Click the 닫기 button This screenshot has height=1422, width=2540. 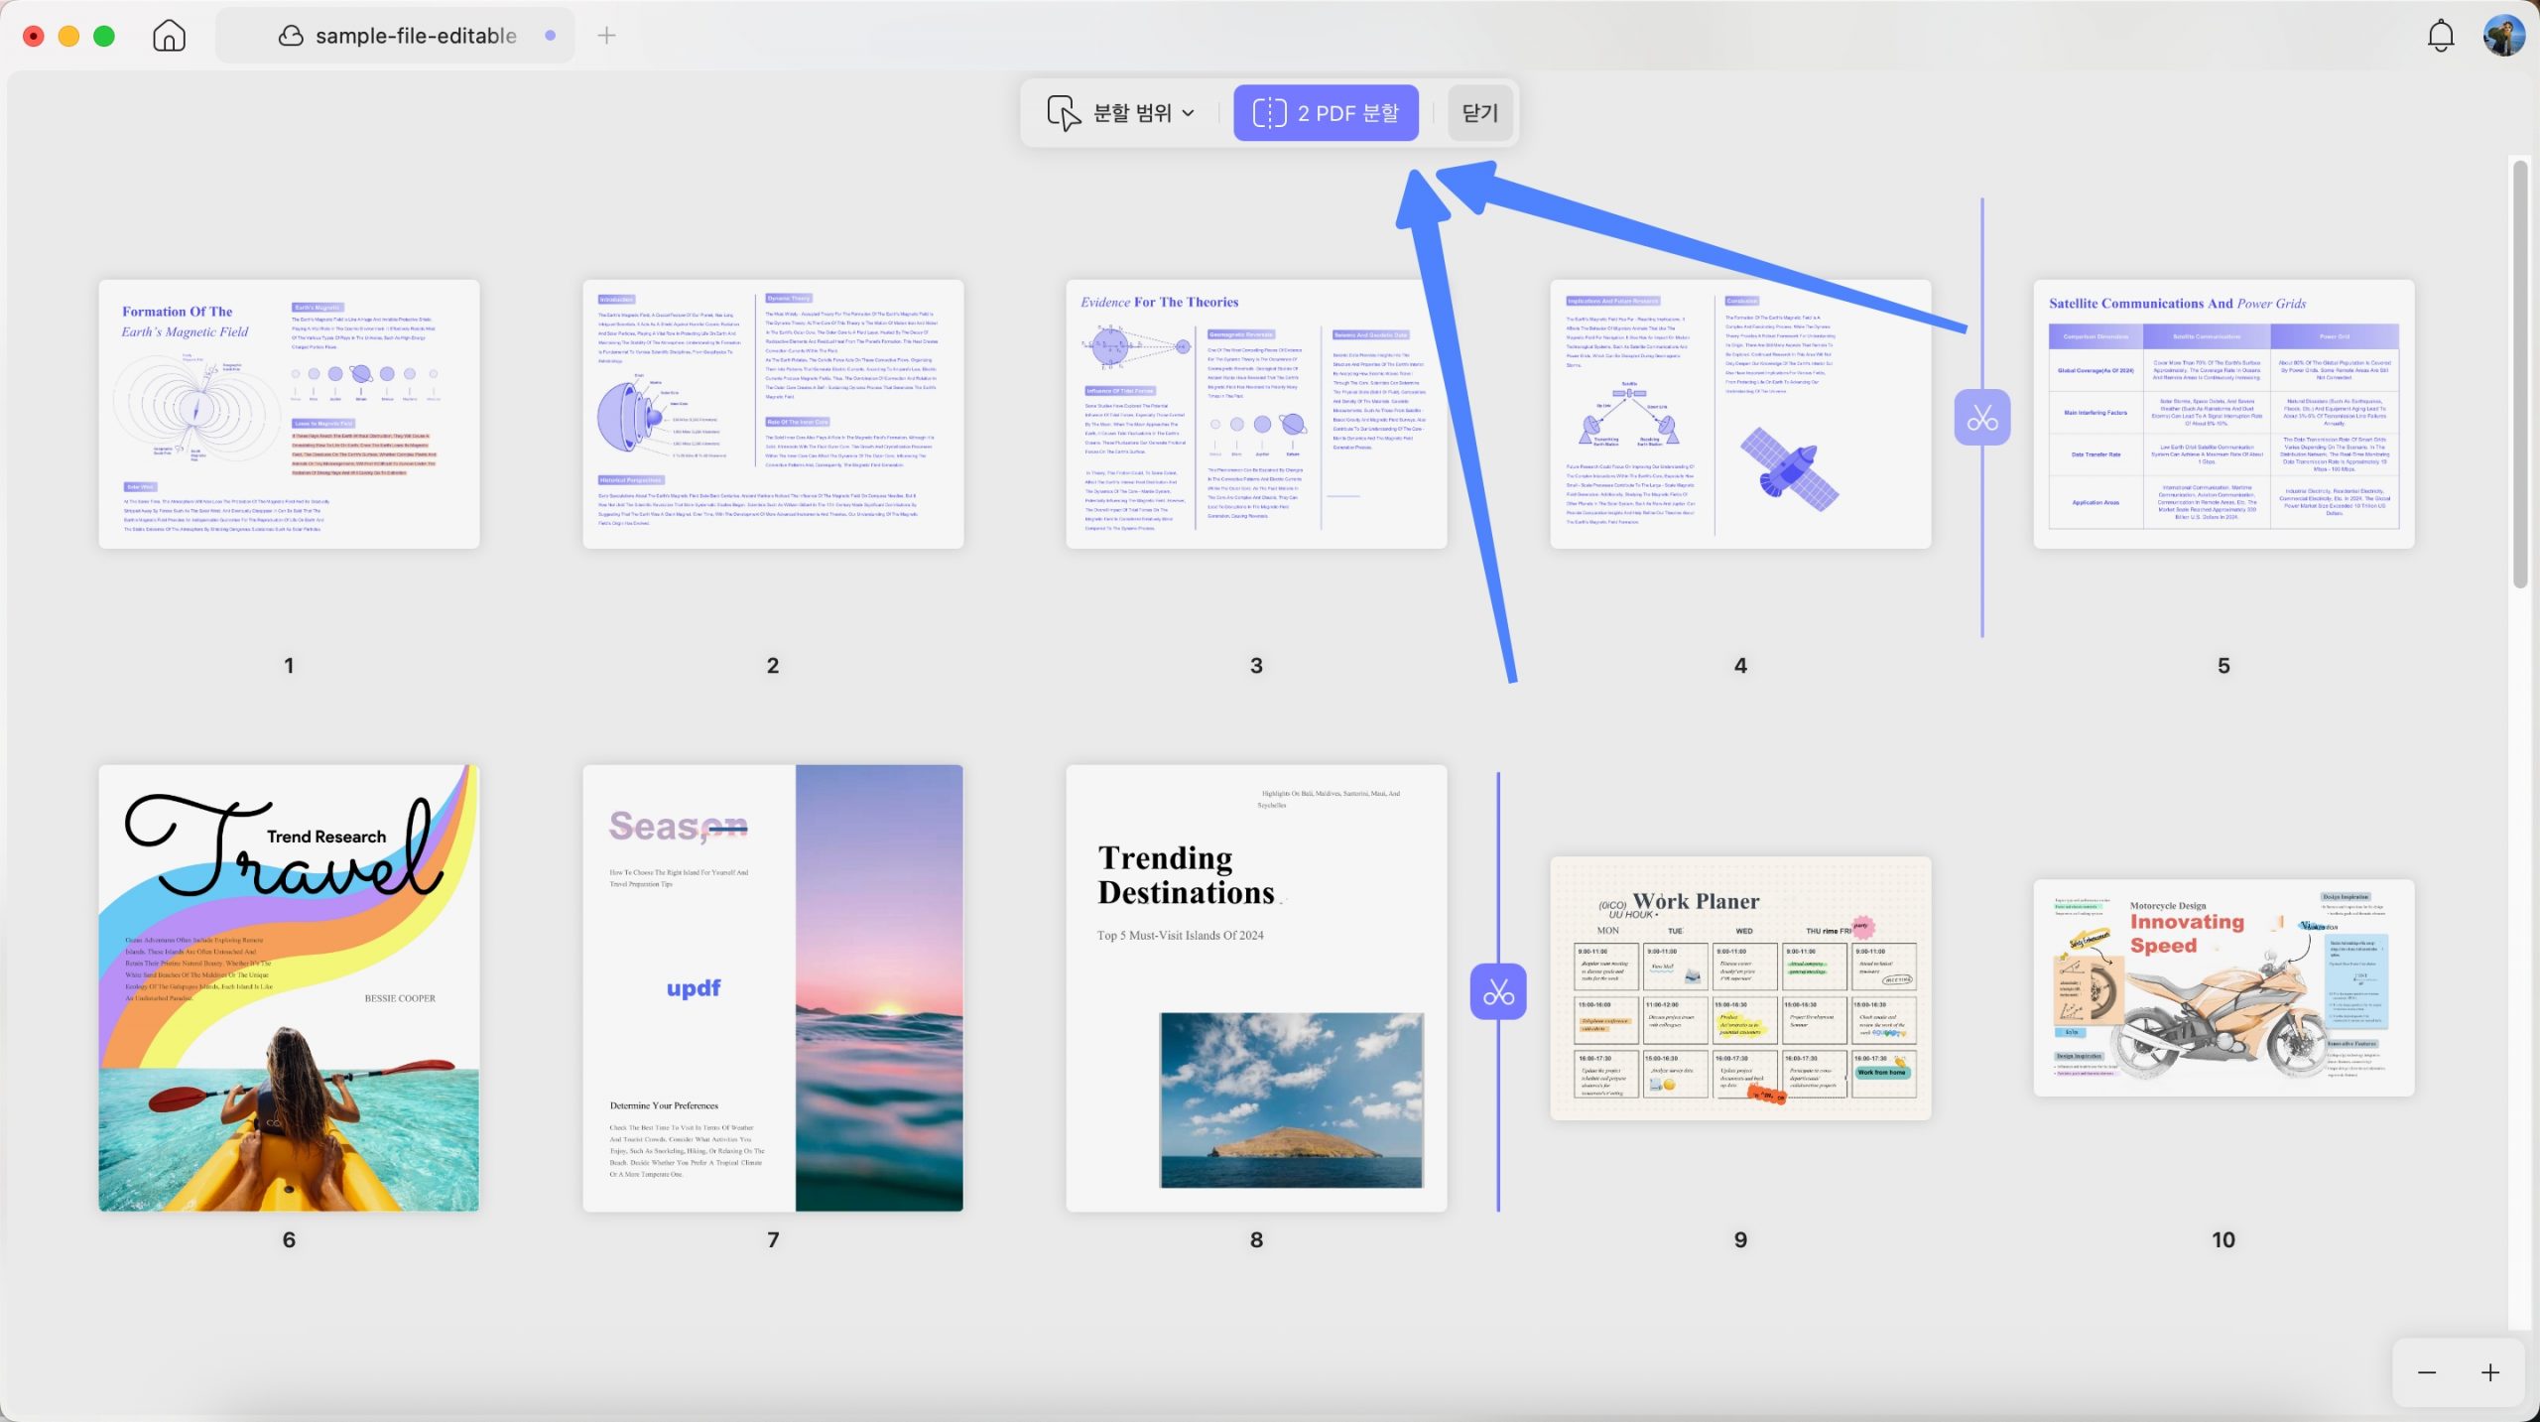(1480, 113)
